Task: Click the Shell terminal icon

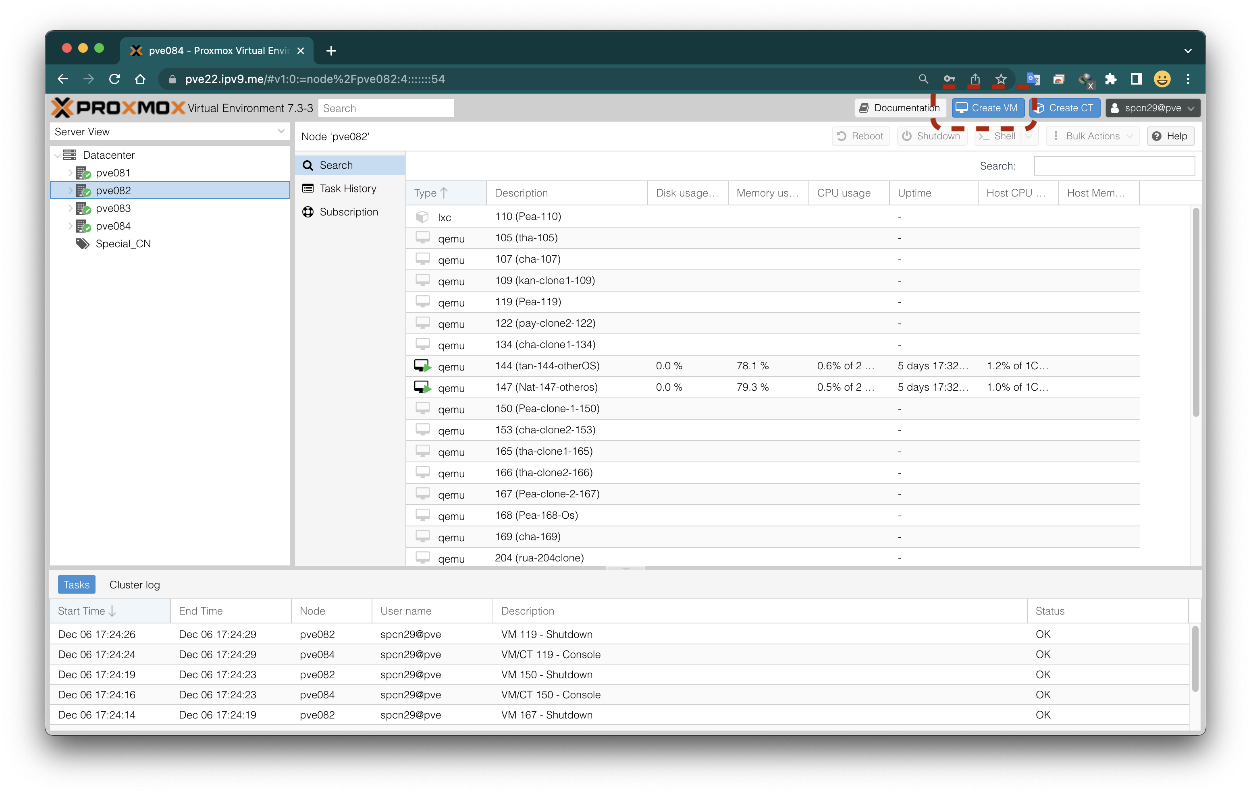Action: click(x=983, y=136)
